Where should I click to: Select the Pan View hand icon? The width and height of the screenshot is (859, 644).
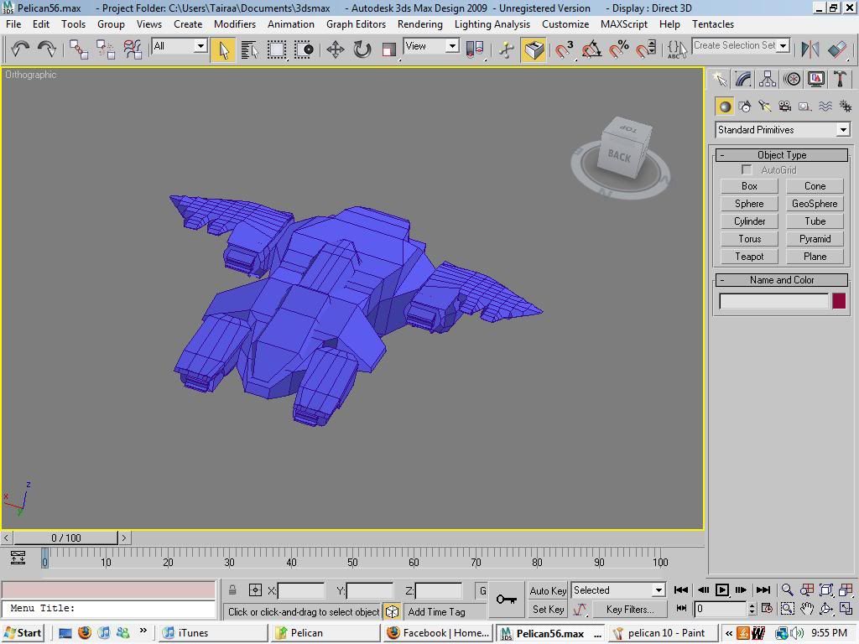click(x=807, y=609)
